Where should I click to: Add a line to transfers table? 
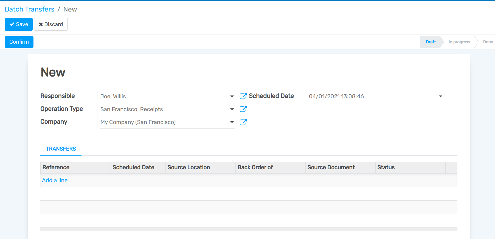tap(55, 180)
